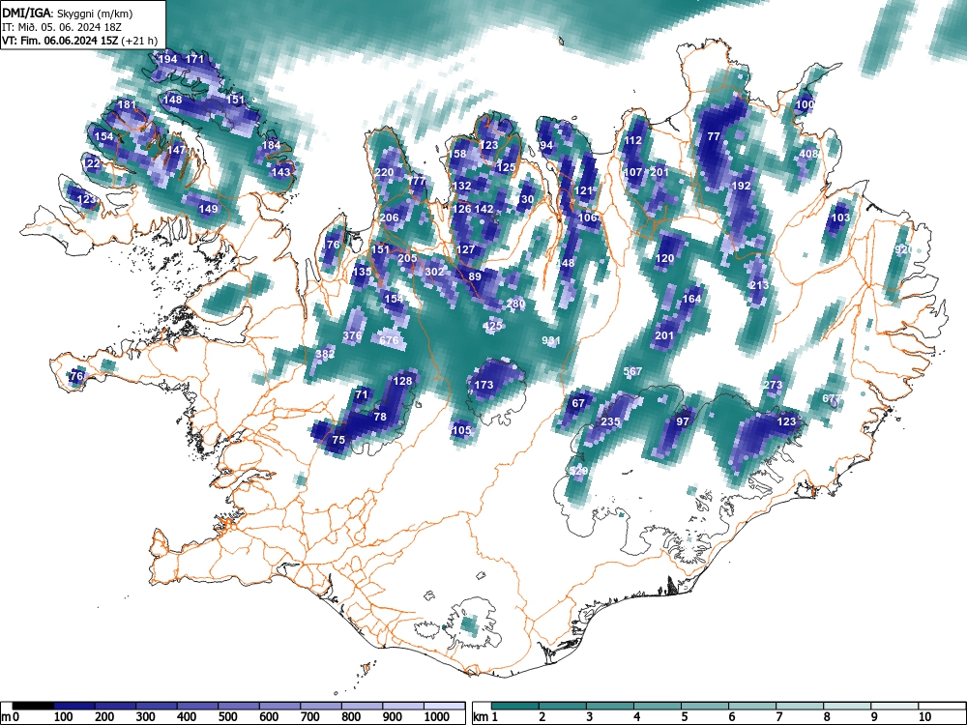Click the visibility value 194
Screen dimensions: 967x725
(x=167, y=59)
